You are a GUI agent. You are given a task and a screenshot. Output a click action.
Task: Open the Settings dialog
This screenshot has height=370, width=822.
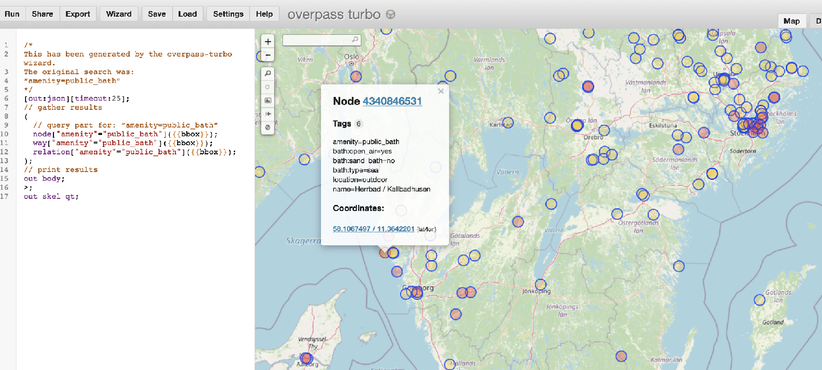228,14
